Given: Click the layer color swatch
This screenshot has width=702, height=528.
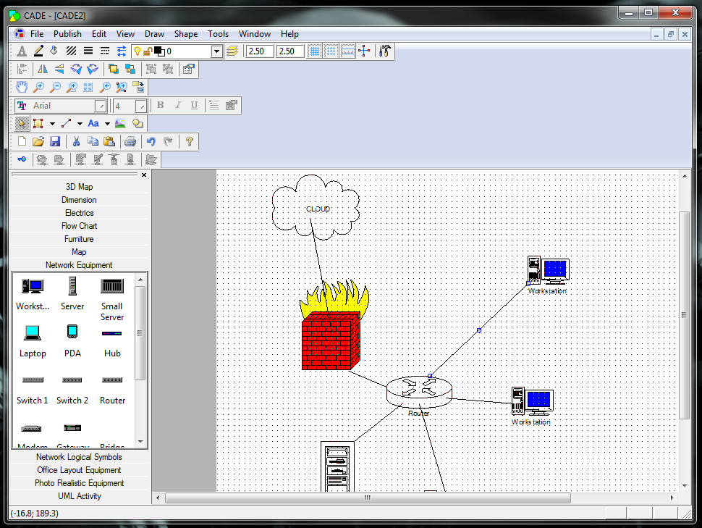Looking at the screenshot, I should pos(159,51).
